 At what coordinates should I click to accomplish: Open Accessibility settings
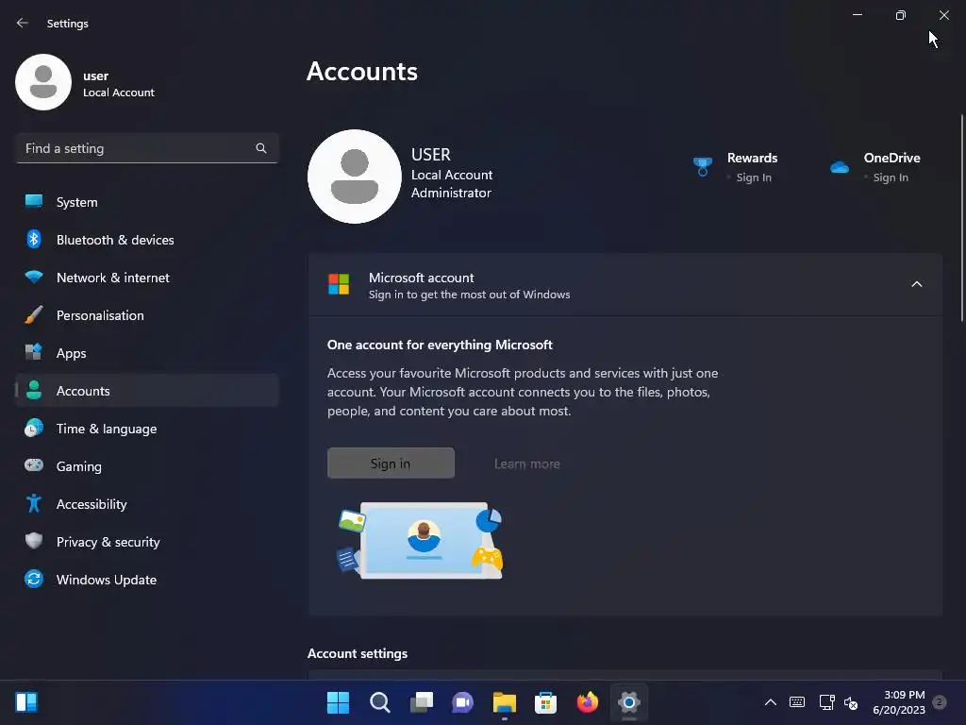pos(146,504)
